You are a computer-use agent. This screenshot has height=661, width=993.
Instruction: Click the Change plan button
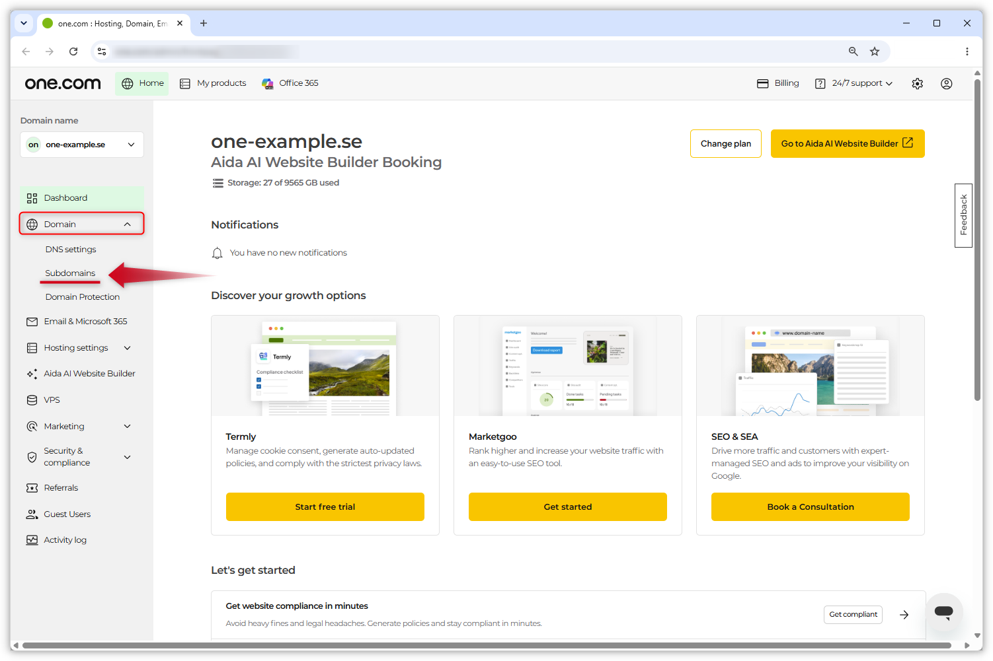click(725, 144)
